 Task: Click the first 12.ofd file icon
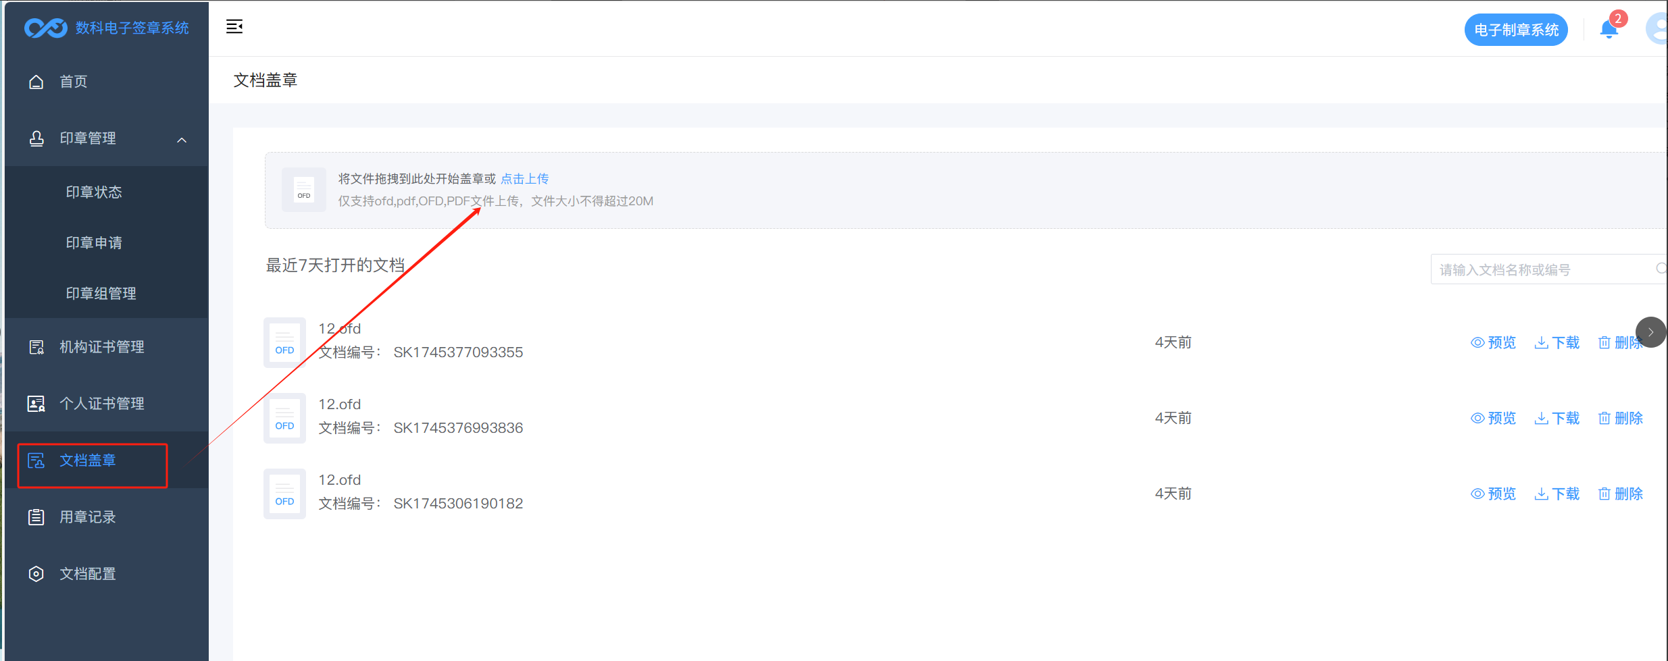[284, 342]
